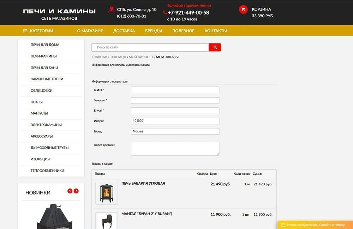353x229 pixels.
Task: Click the red search magnifier icon
Action: tap(215, 47)
